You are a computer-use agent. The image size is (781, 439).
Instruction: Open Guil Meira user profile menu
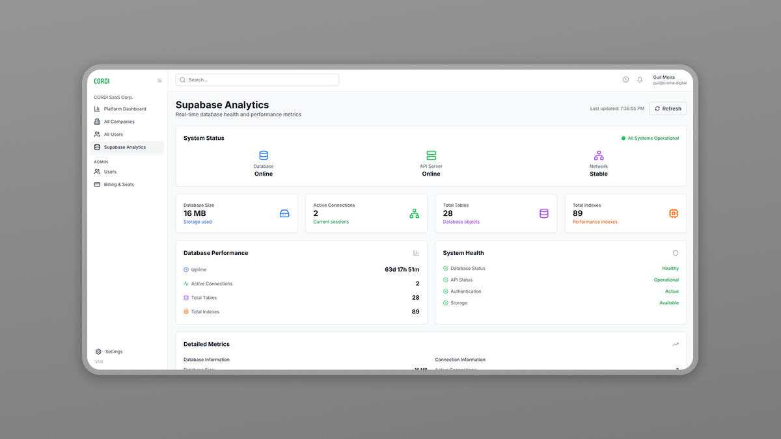(669, 80)
